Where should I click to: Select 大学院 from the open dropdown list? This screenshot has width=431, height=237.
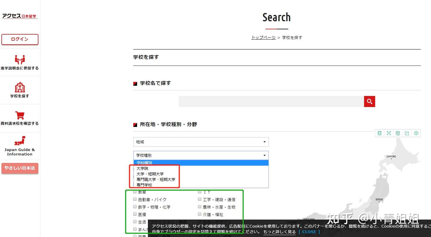143,168
